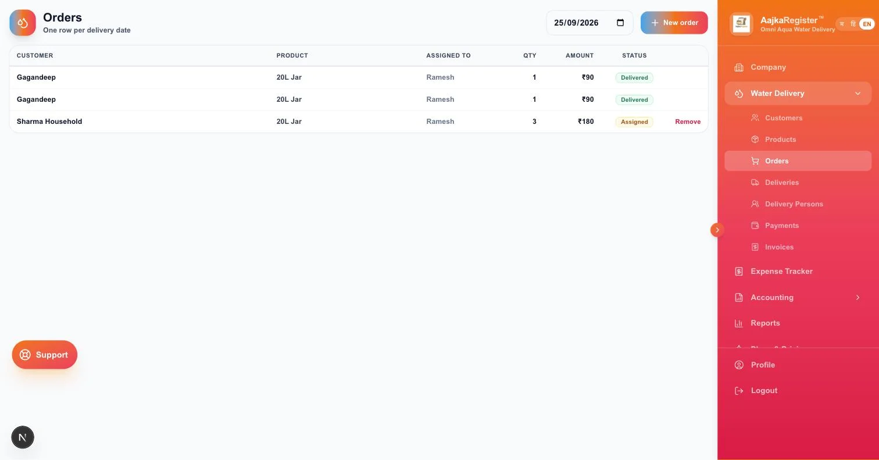The width and height of the screenshot is (879, 460).
Task: Click the New order button
Action: (x=674, y=23)
